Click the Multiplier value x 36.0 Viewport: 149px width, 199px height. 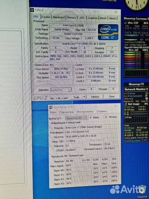(x=61, y=73)
